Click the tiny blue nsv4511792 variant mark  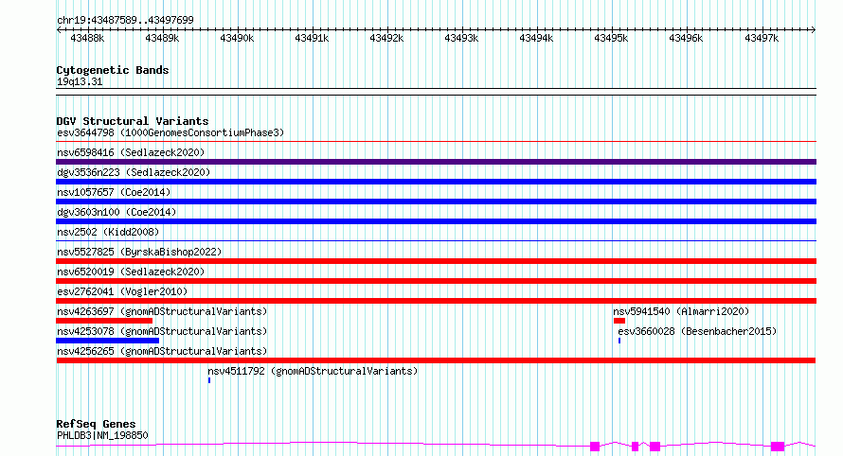(209, 380)
